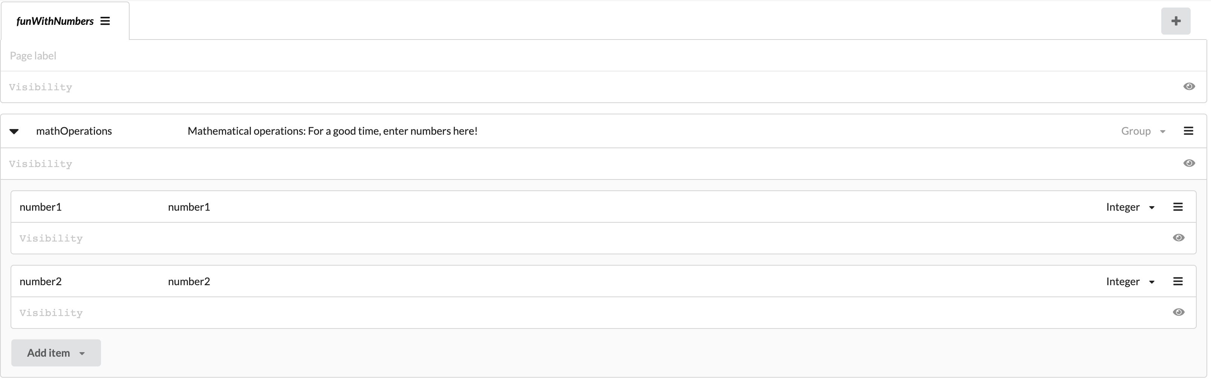Toggle visibility preview for number2
The width and height of the screenshot is (1211, 383).
[1179, 312]
